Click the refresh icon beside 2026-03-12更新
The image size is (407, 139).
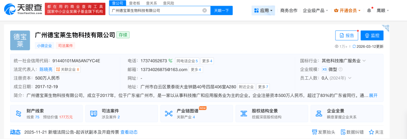click(x=354, y=46)
